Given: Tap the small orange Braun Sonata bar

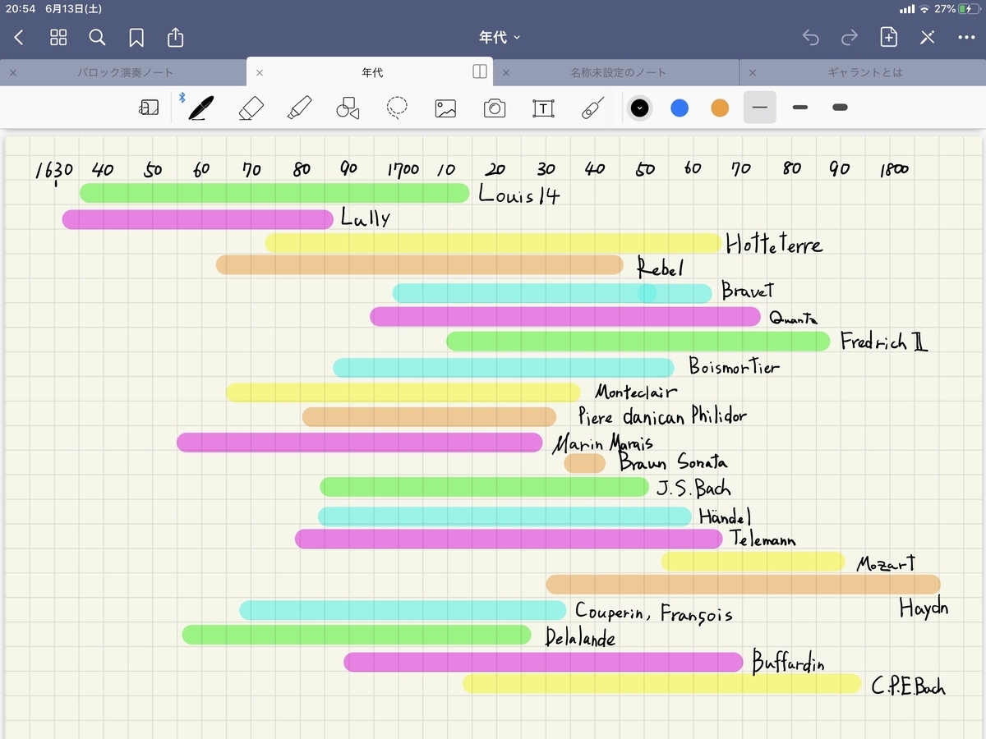Looking at the screenshot, I should [585, 463].
